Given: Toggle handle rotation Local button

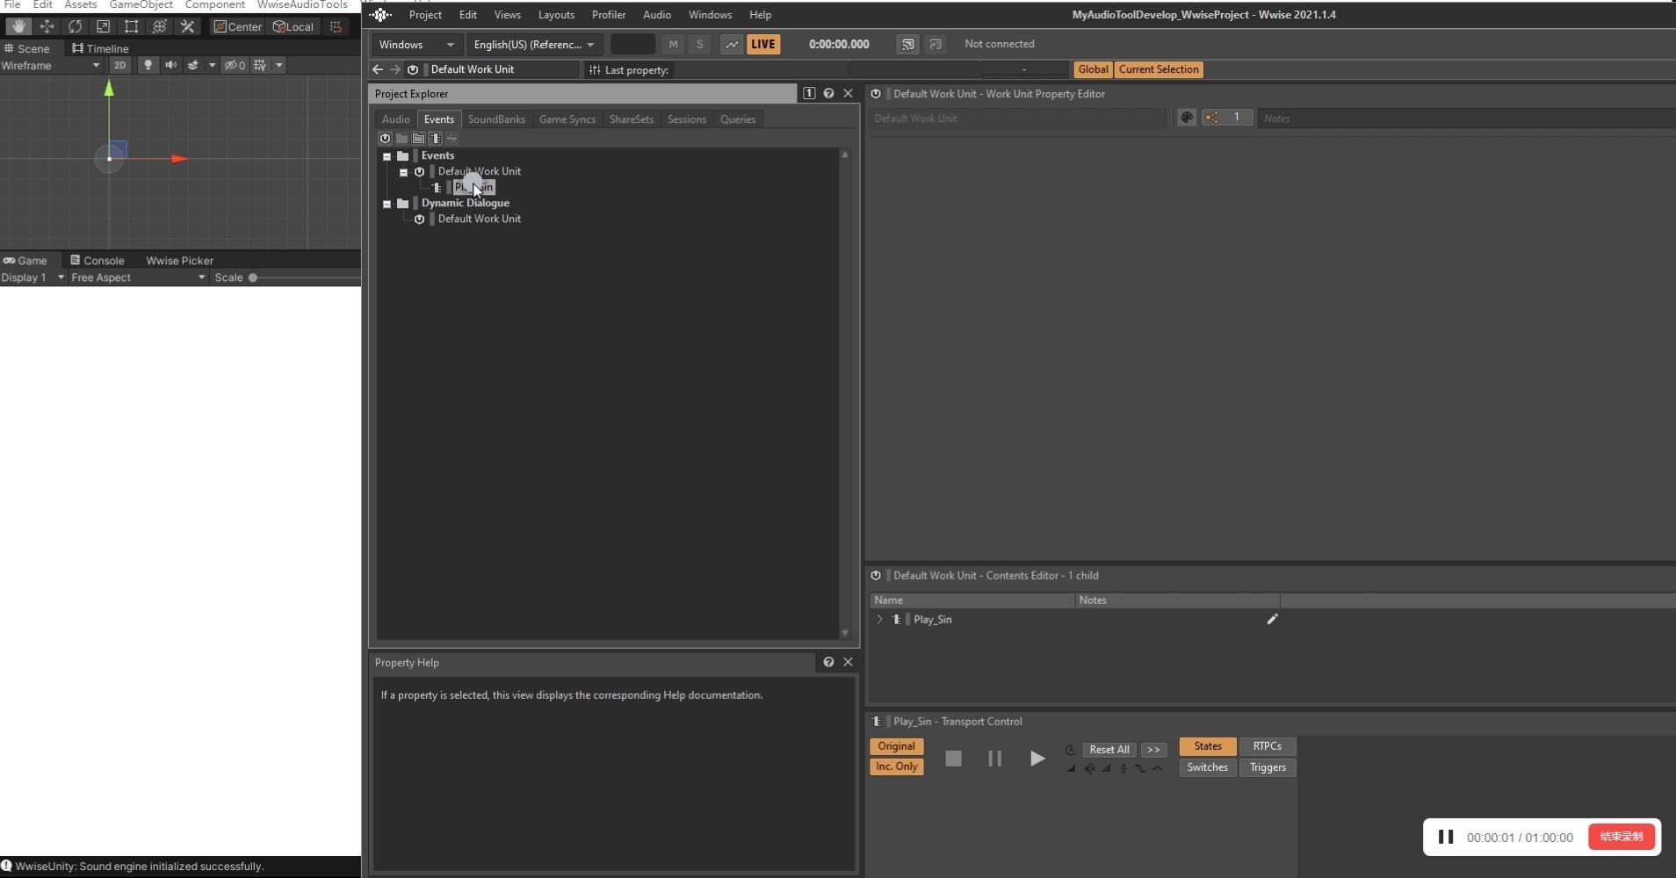Looking at the screenshot, I should tap(293, 26).
